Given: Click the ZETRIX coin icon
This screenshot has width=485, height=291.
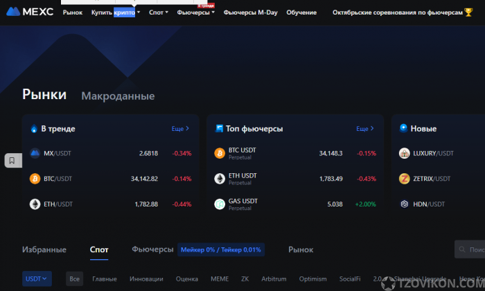Looking at the screenshot, I should pos(404,179).
